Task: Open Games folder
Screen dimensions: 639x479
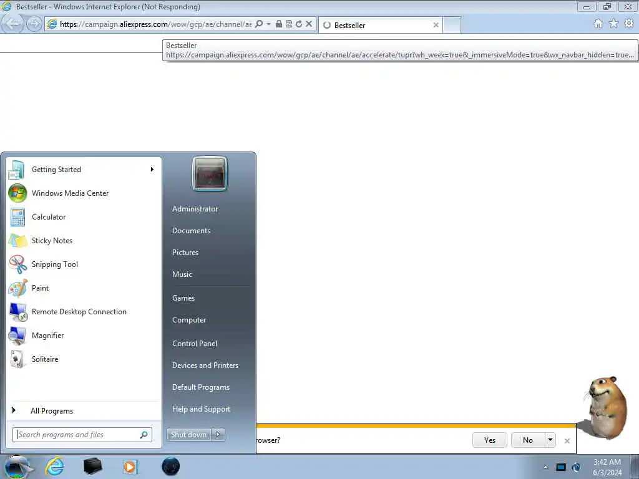Action: [x=183, y=298]
